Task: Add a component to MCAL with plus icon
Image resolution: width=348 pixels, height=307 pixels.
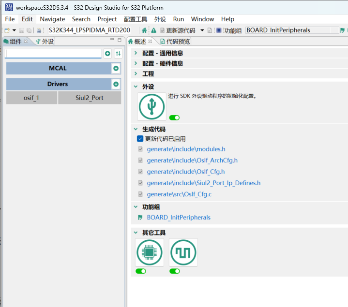Action: point(116,68)
